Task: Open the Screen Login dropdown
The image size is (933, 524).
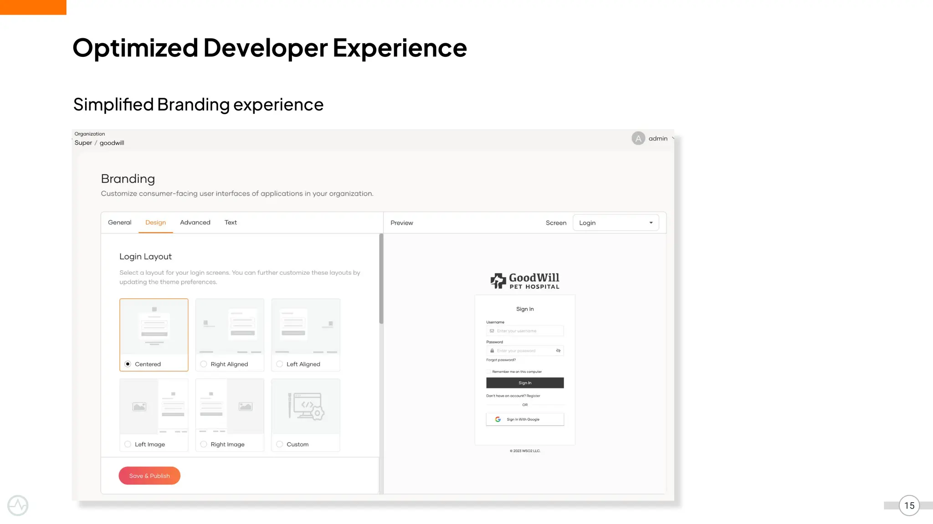Action: (x=615, y=223)
